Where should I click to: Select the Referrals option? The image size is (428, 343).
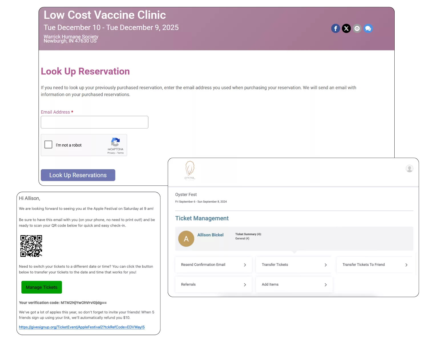[x=213, y=285]
